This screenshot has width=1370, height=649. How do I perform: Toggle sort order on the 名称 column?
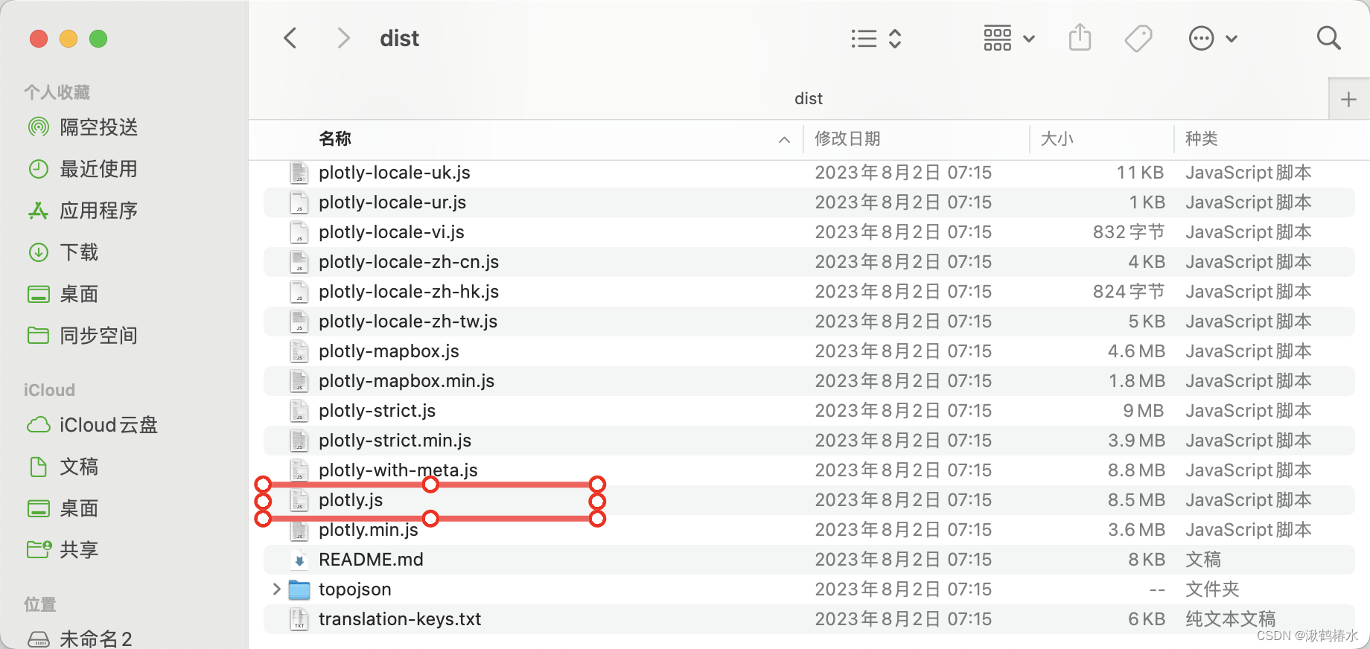coord(335,139)
